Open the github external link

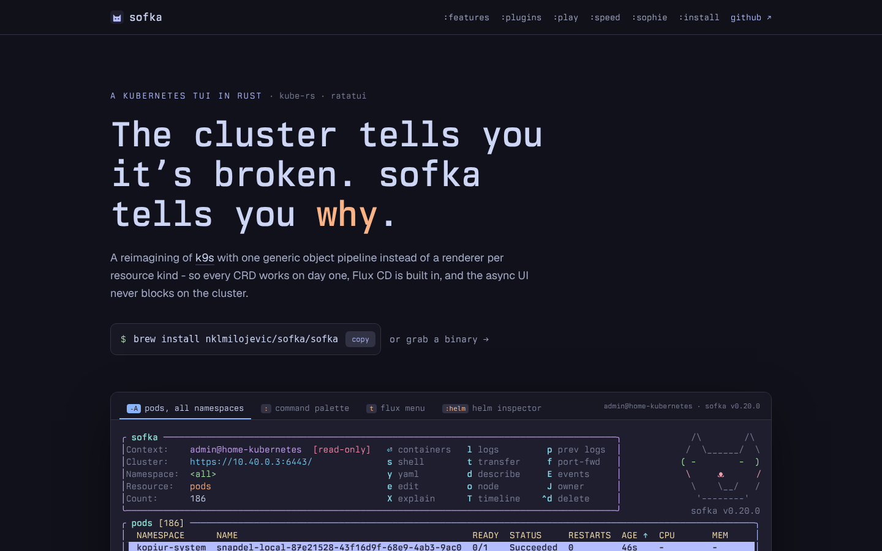(x=751, y=17)
